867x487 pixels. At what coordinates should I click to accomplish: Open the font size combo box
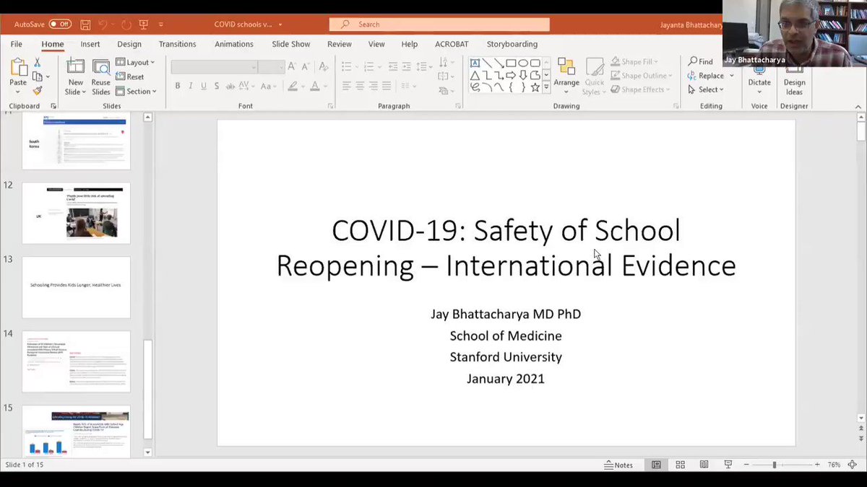272,67
